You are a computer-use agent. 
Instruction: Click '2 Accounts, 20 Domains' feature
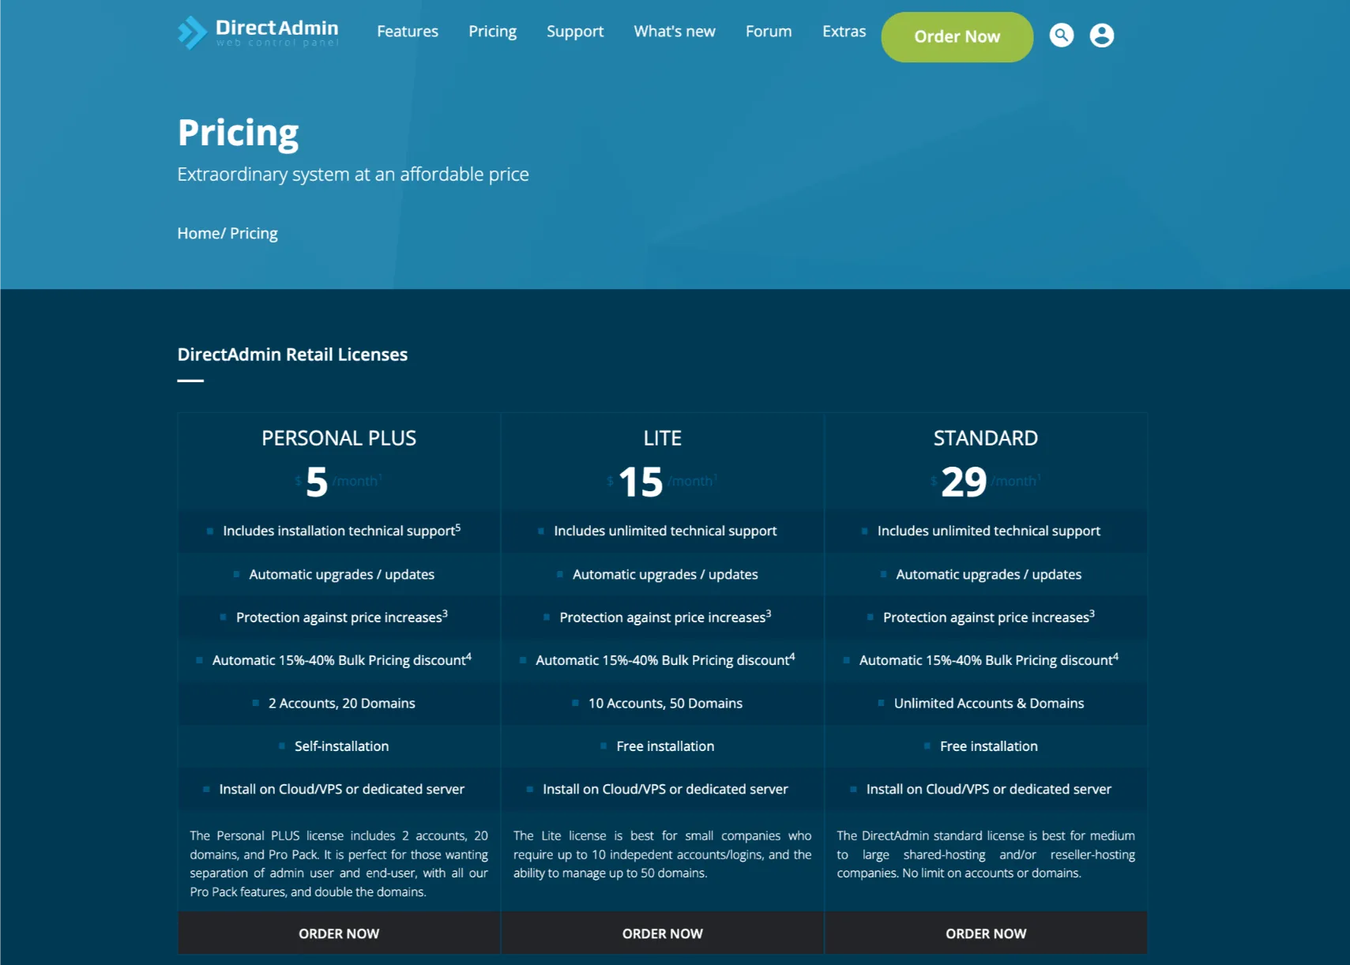tap(341, 703)
